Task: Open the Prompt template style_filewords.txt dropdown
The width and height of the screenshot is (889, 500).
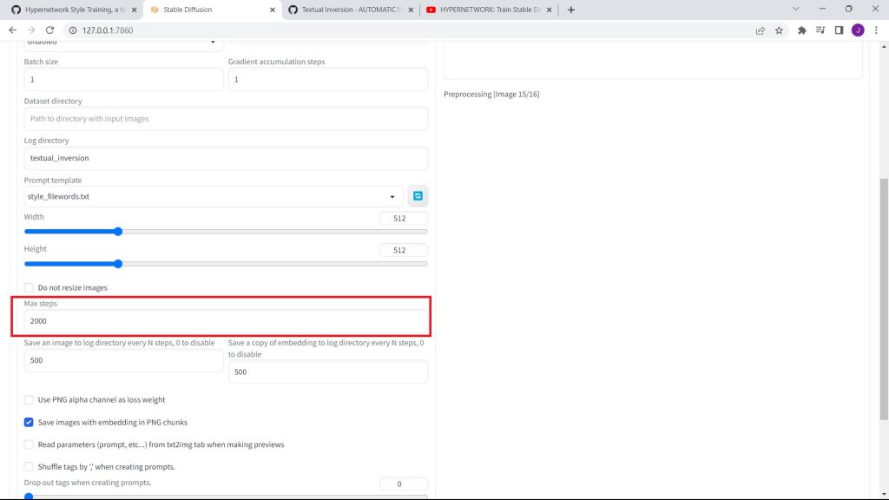Action: 213,197
